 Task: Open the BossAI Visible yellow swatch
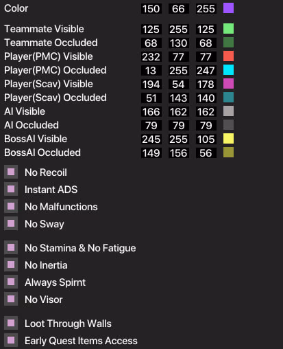(228, 139)
